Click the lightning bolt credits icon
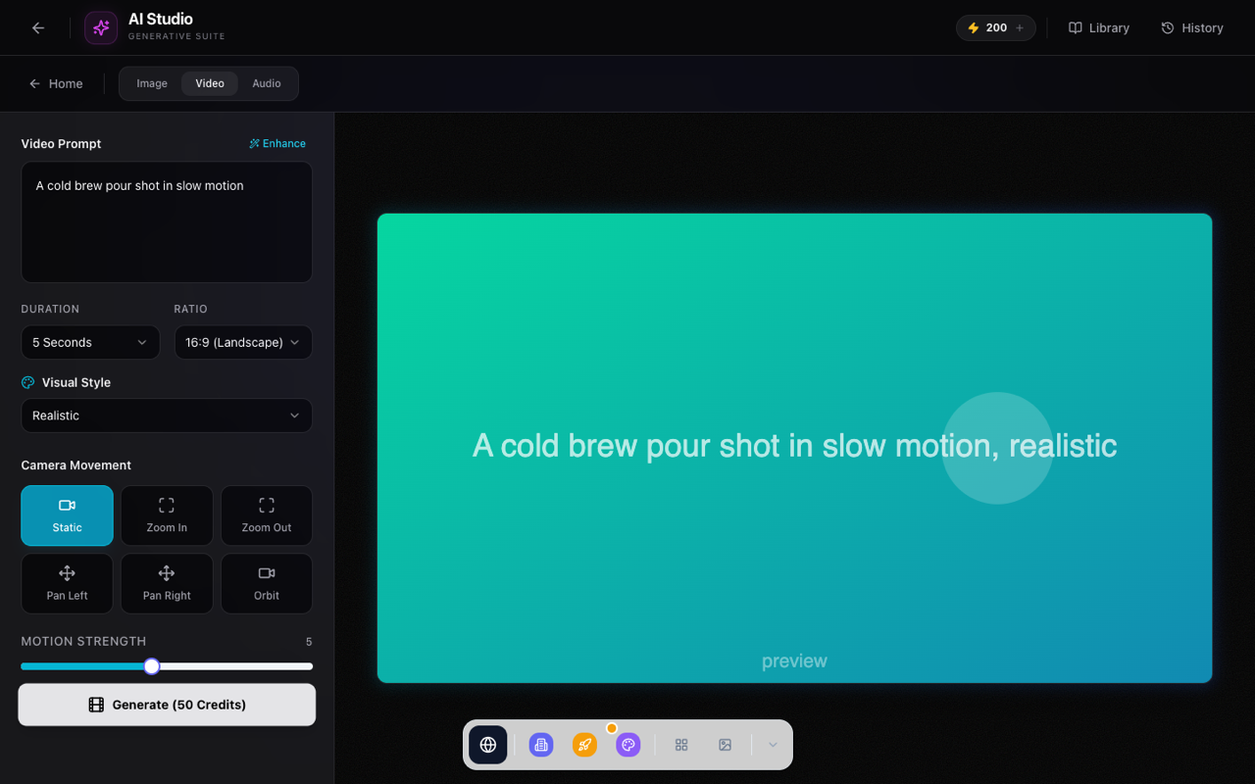The height and width of the screenshot is (784, 1255). tap(974, 27)
